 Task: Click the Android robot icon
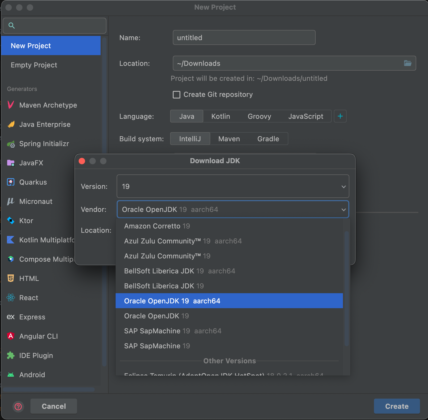[11, 375]
